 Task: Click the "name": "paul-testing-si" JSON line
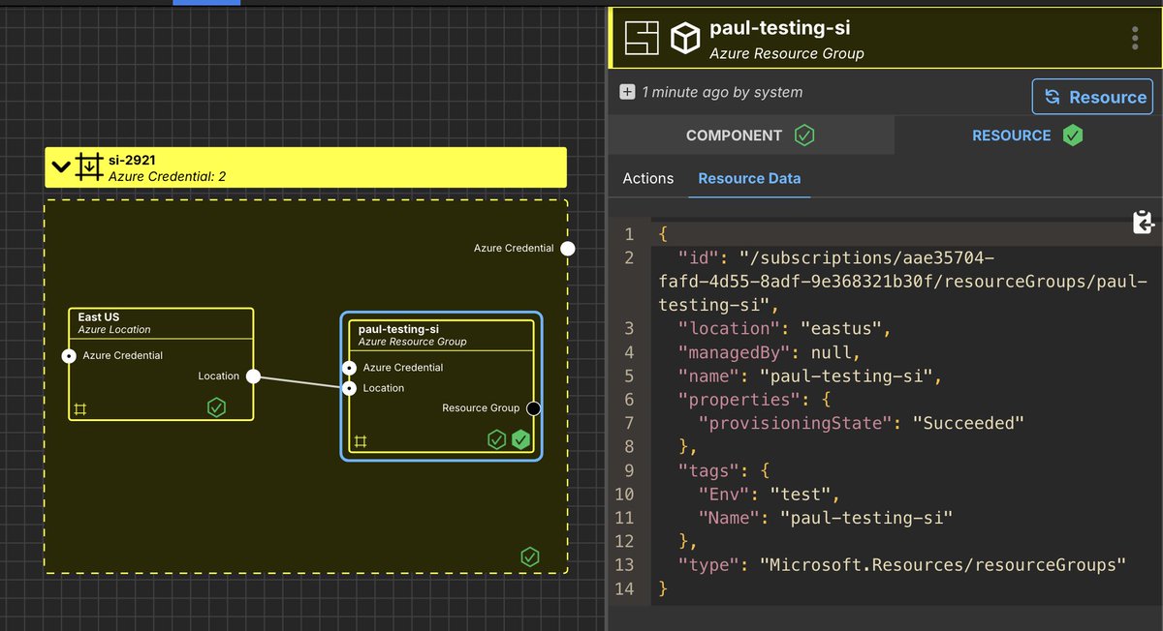pyautogui.click(x=810, y=376)
